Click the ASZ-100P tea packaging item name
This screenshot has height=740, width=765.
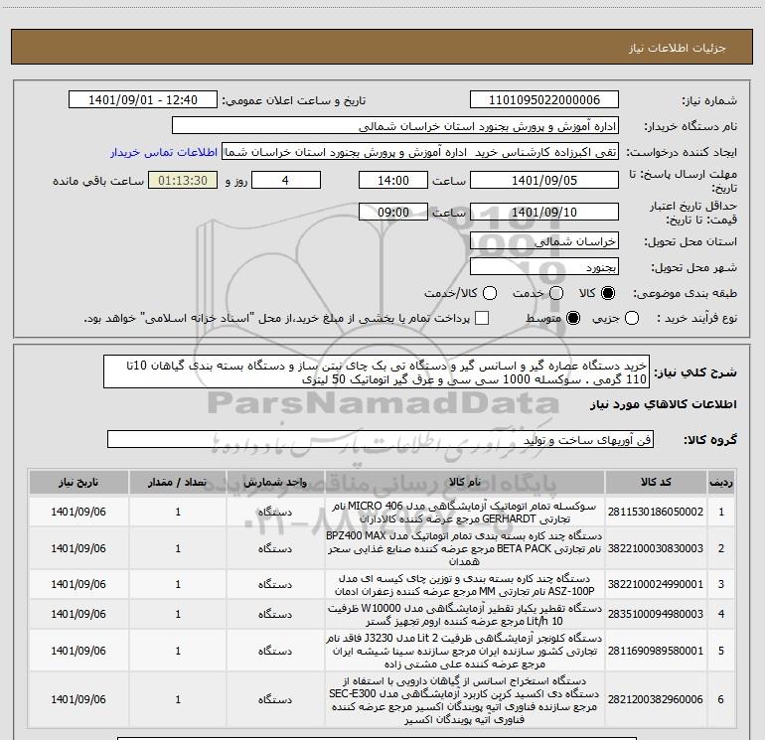[465, 584]
